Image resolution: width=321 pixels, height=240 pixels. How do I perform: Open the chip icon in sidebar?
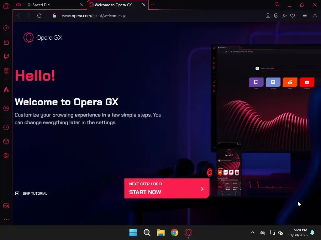pyautogui.click(x=6, y=71)
